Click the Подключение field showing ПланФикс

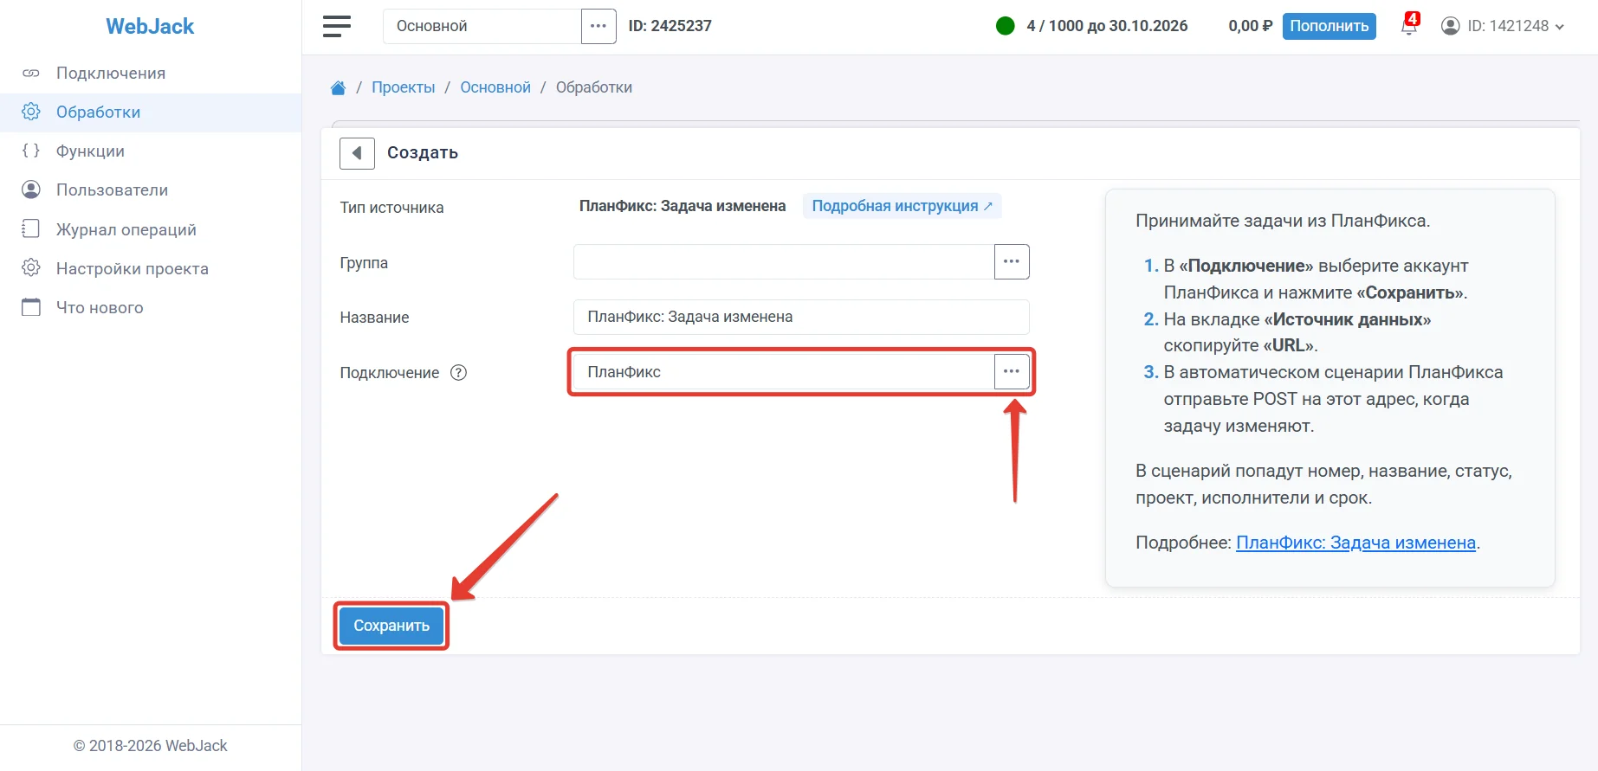pyautogui.click(x=784, y=371)
